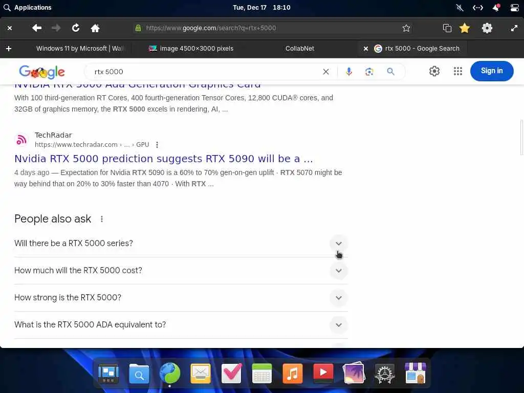524x393 pixels.
Task: Open the session power indicator
Action: [515, 7]
